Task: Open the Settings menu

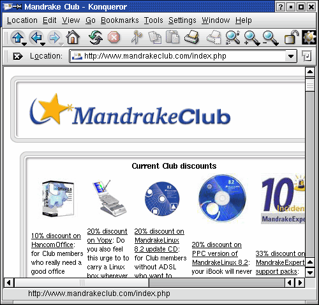Action: pos(182,20)
